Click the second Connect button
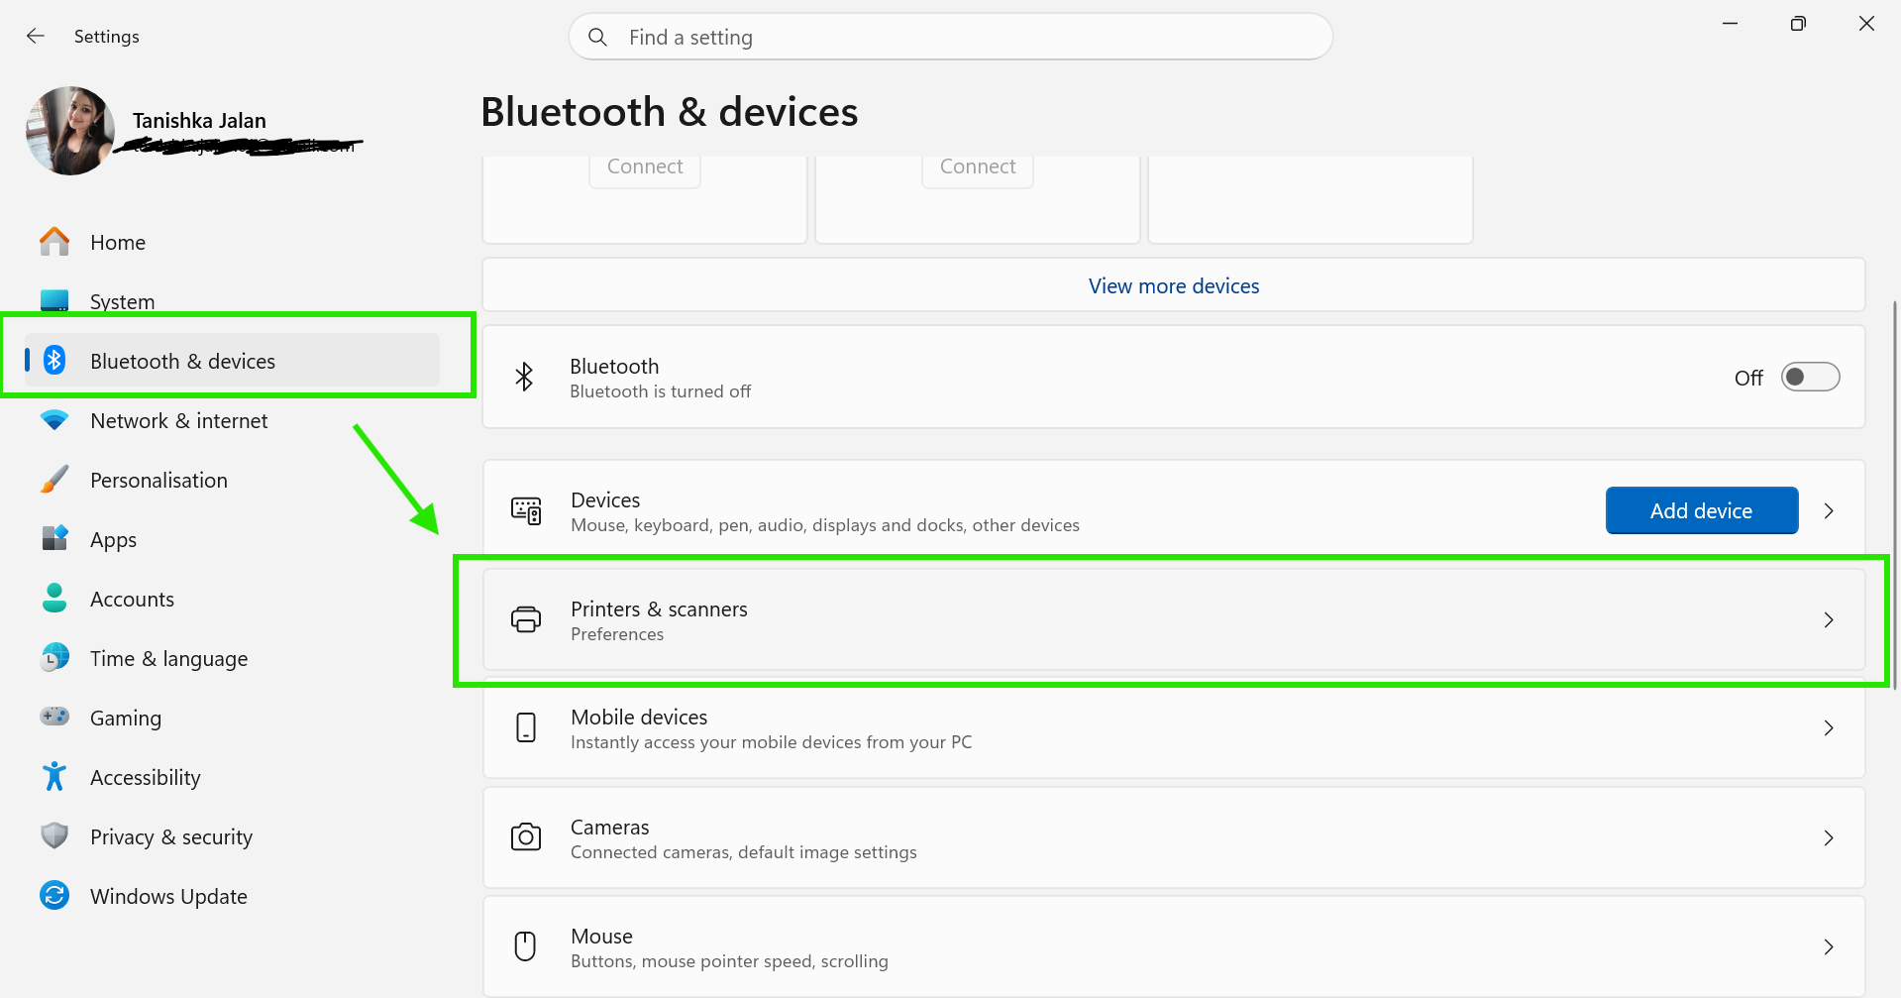The width and height of the screenshot is (1901, 998). coord(978,168)
